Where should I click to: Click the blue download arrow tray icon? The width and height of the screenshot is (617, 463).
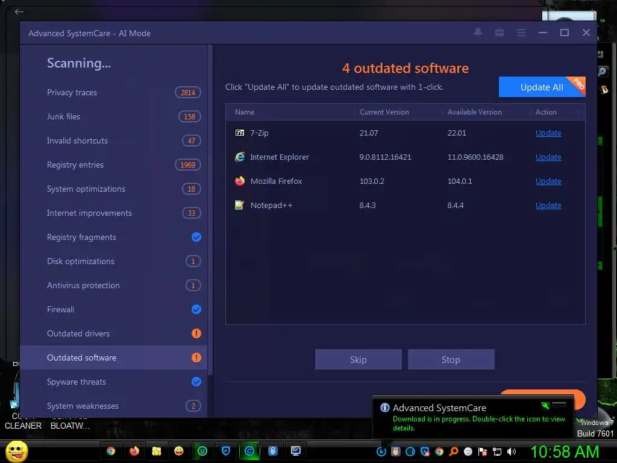pyautogui.click(x=381, y=452)
